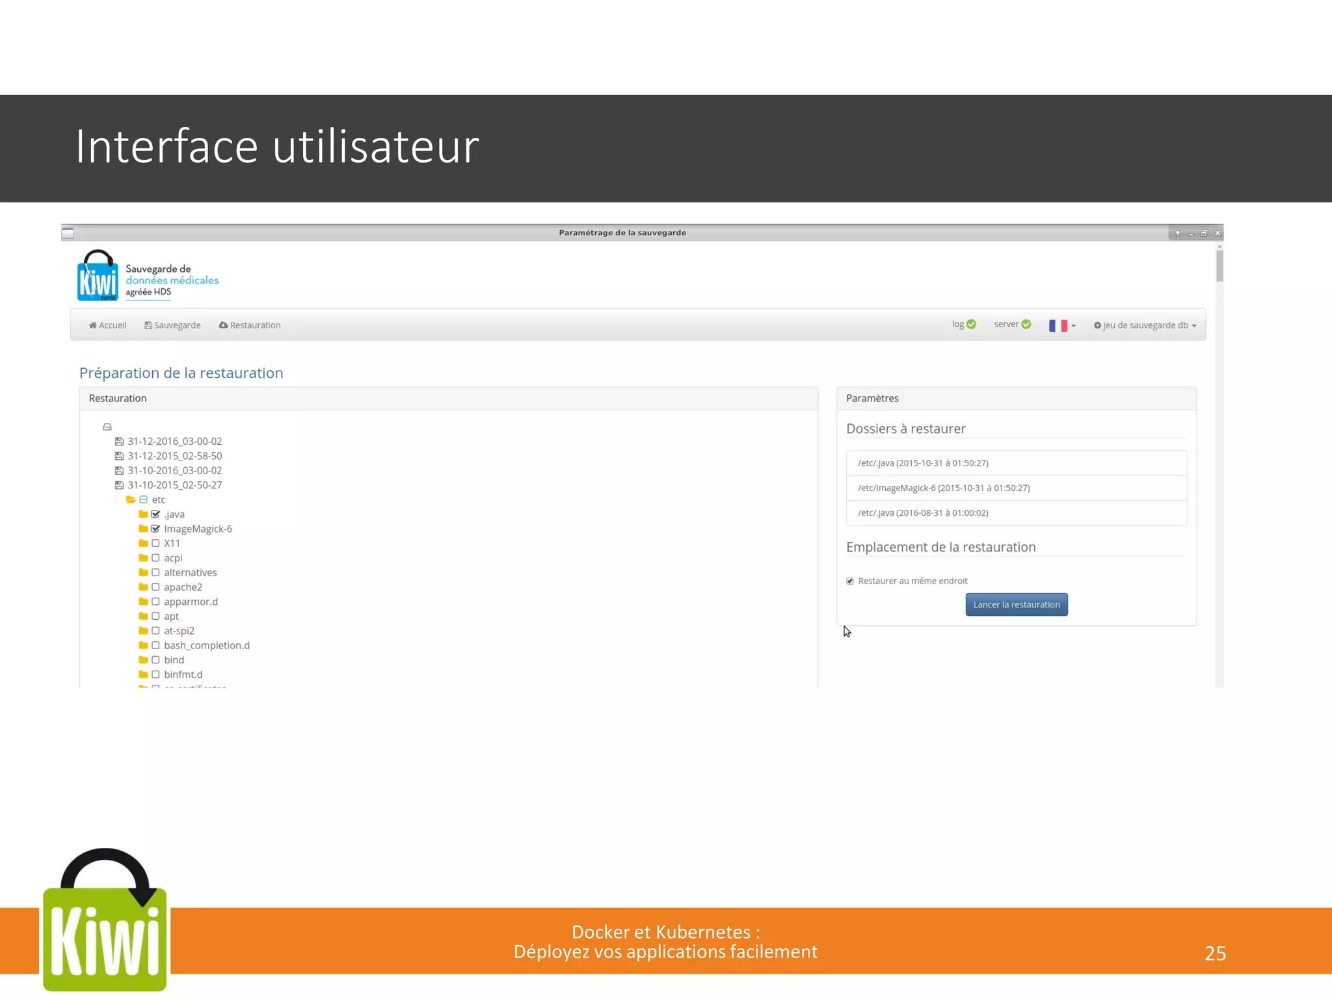Image resolution: width=1332 pixels, height=999 pixels.
Task: Uncheck the .java folder checkbox
Action: pos(155,514)
